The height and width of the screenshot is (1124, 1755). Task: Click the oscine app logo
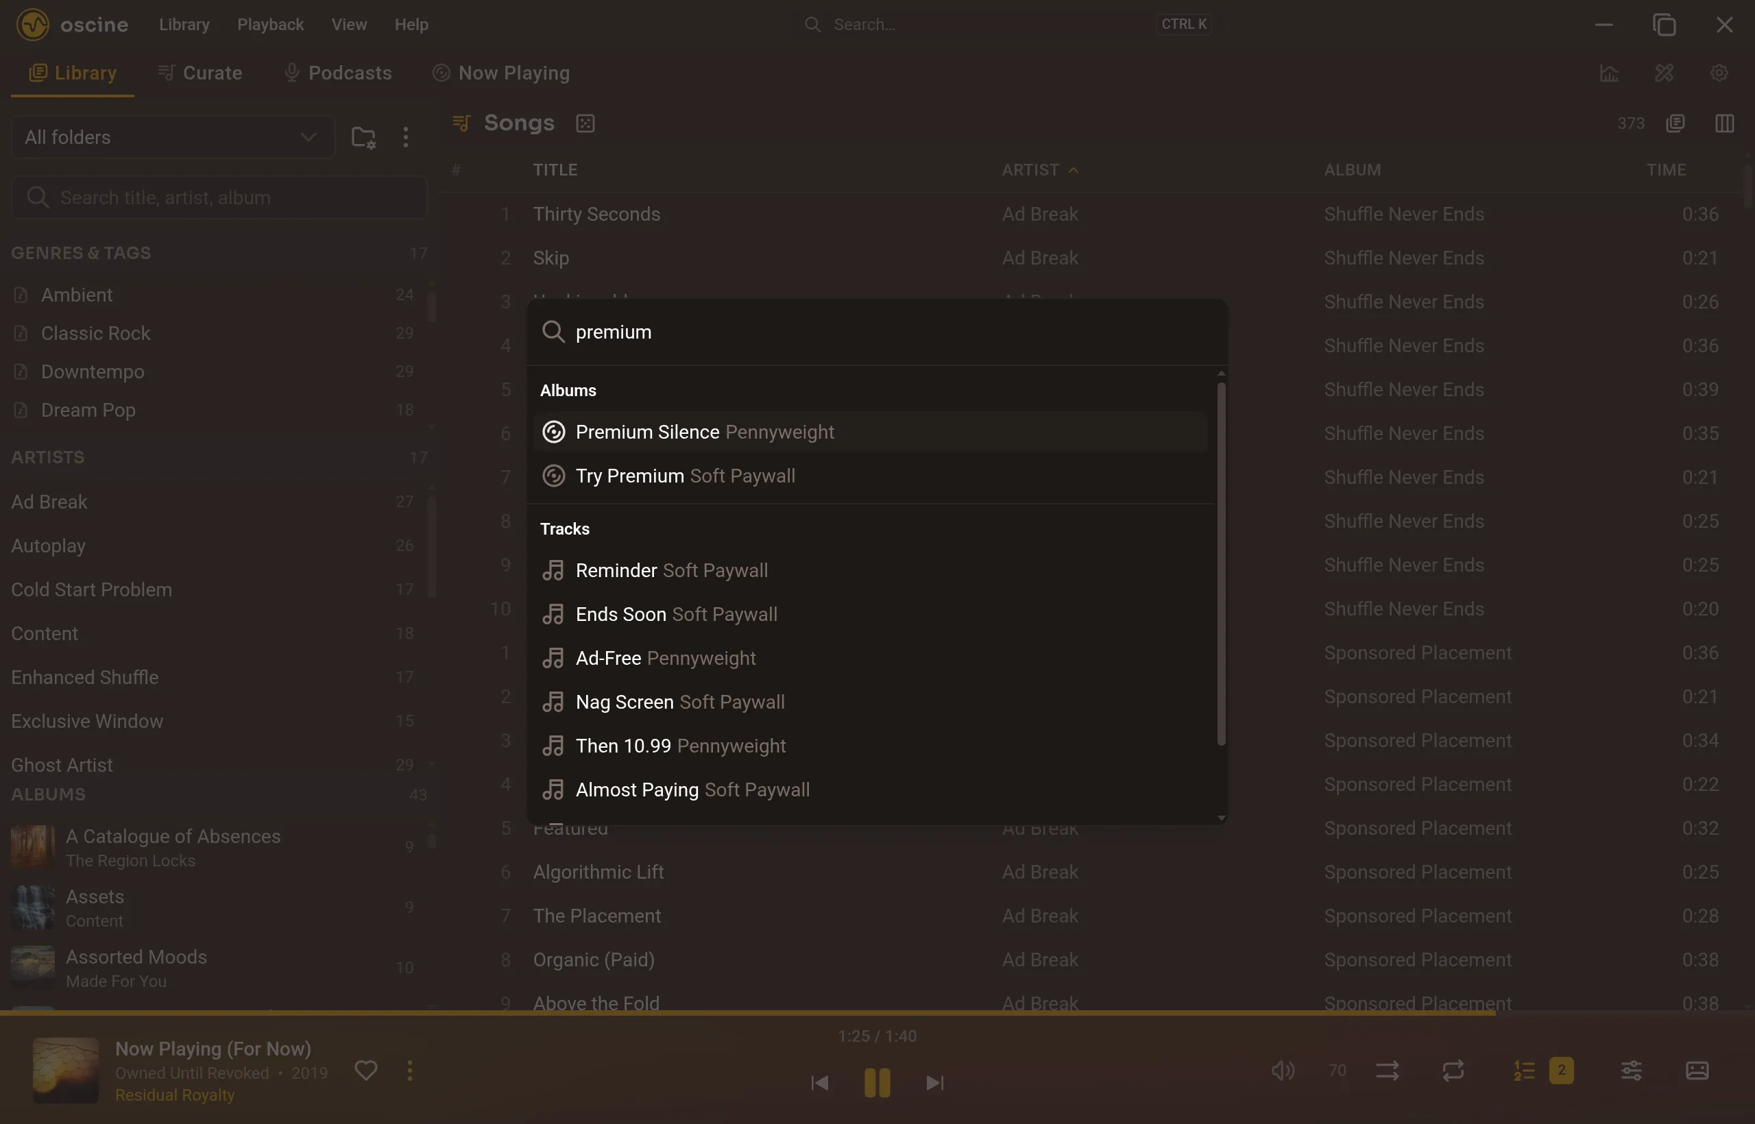[x=33, y=24]
